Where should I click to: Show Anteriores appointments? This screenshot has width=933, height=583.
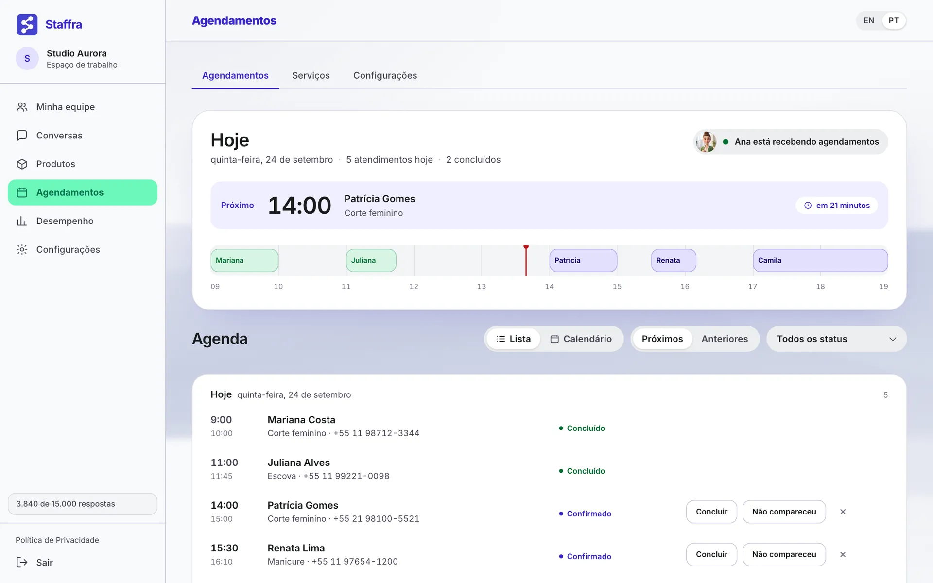(725, 339)
